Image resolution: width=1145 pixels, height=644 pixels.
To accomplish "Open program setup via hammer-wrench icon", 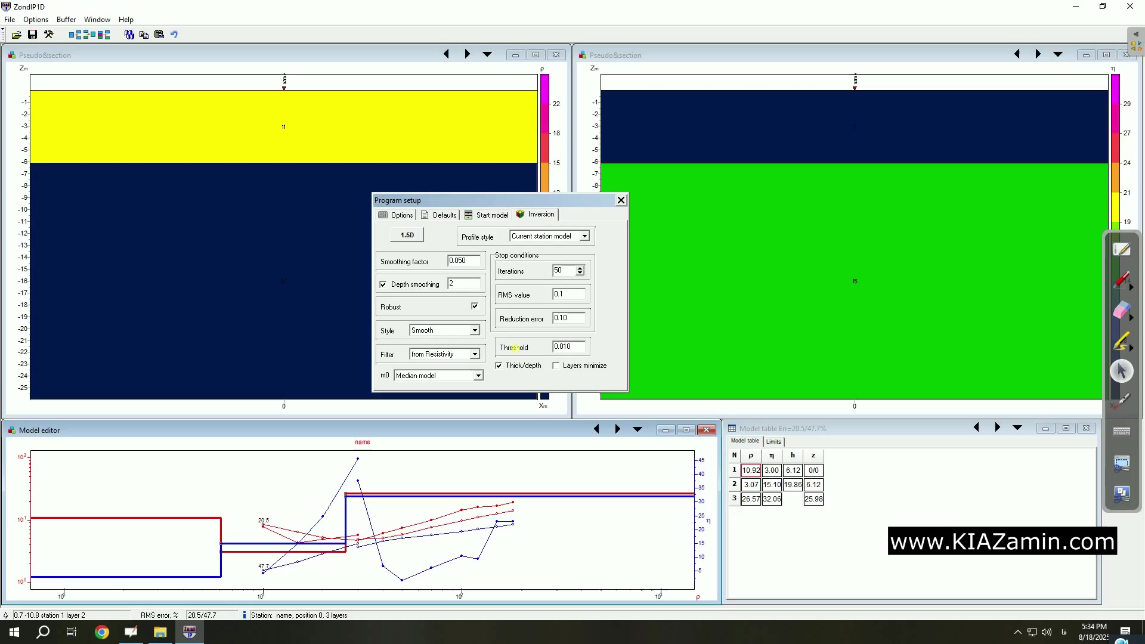I will point(49,35).
